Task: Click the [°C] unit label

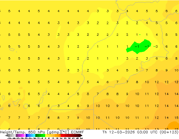Action: pyautogui.click(x=65, y=132)
